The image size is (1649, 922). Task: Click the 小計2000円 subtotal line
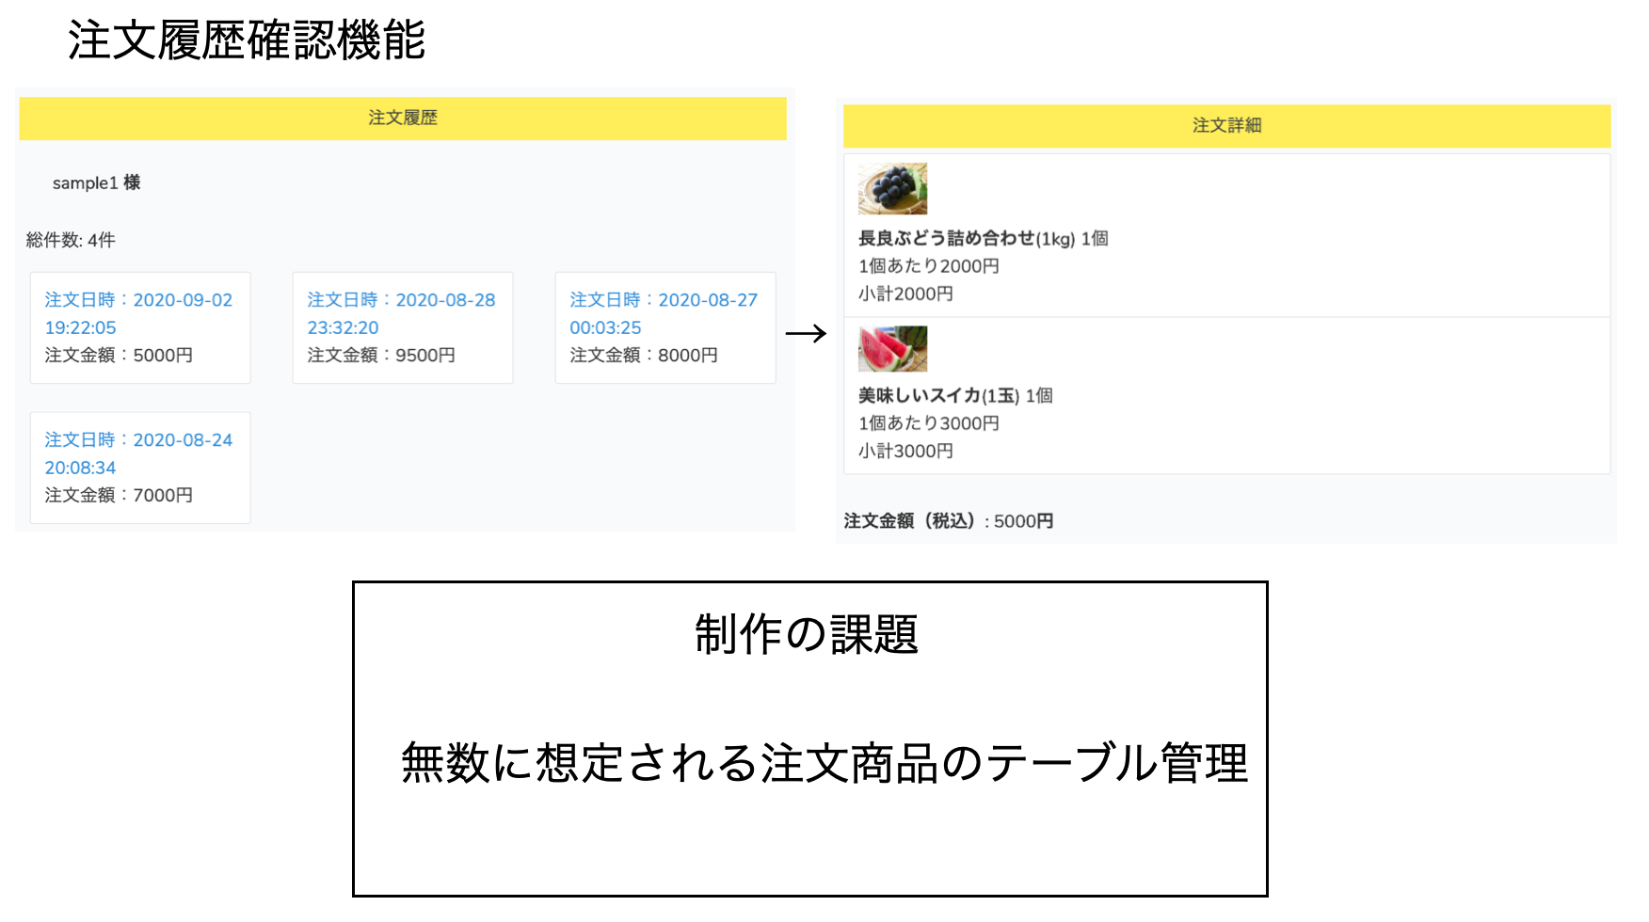point(905,293)
